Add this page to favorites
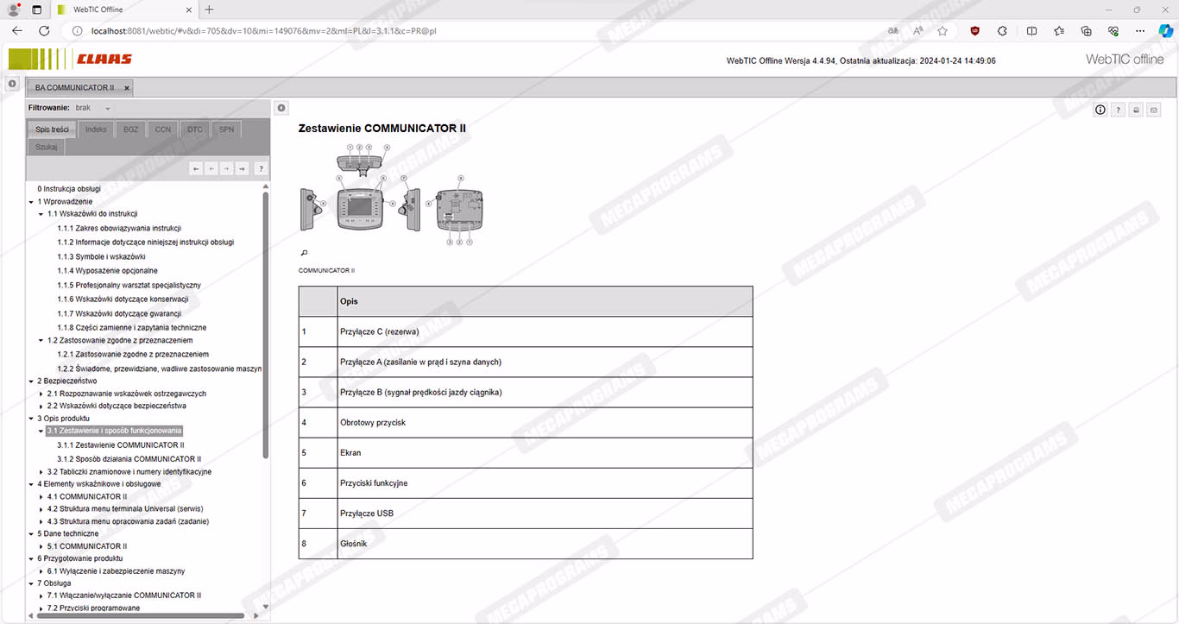1179x624 pixels. click(x=943, y=30)
